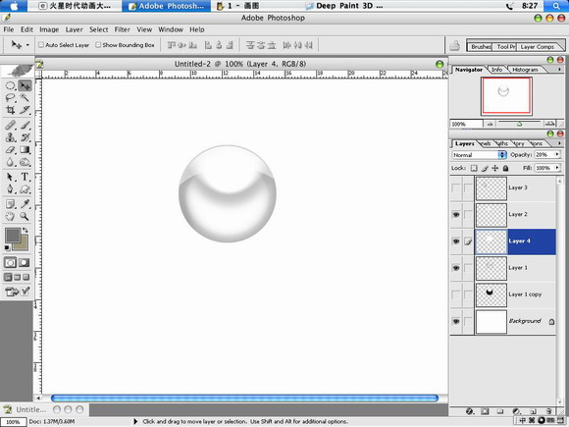Viewport: 569px width, 427px height.
Task: Switch to the Histogram tab
Action: (525, 70)
